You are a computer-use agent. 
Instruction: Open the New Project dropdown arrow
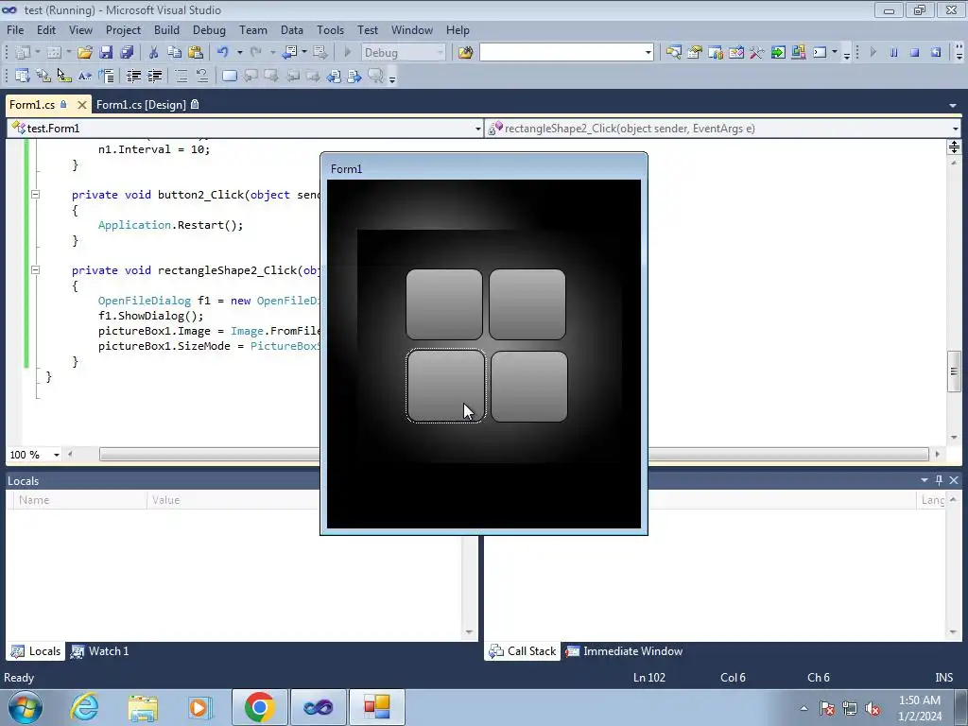click(38, 53)
